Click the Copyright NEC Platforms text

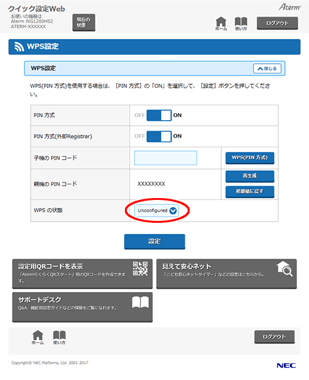50,363
